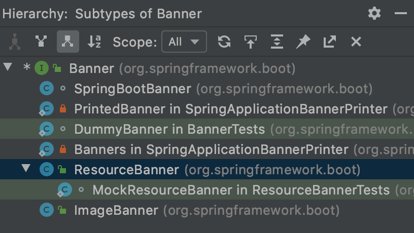This screenshot has height=233, width=414.
Task: Expand all nodes in hierarchy
Action: click(x=277, y=42)
